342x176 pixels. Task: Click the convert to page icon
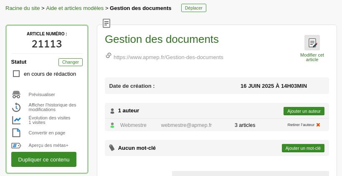tap(16, 133)
